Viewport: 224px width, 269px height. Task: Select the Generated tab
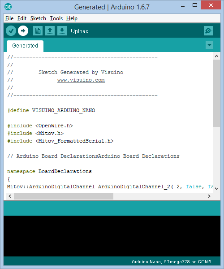pyautogui.click(x=25, y=46)
